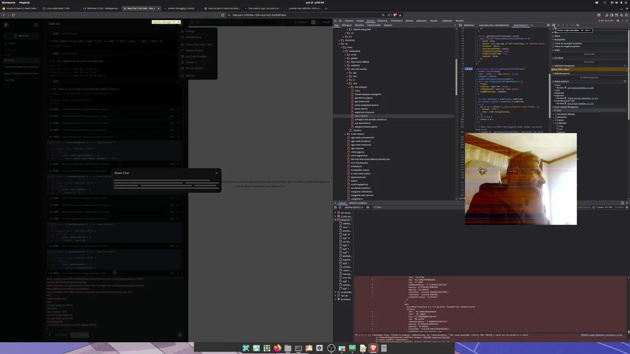Click the Step over debugger icon
Viewport: 630px width, 354px height.
point(559,25)
